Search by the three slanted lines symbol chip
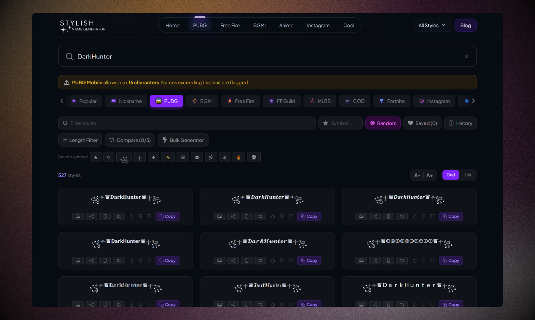535x320 pixels. pos(211,157)
